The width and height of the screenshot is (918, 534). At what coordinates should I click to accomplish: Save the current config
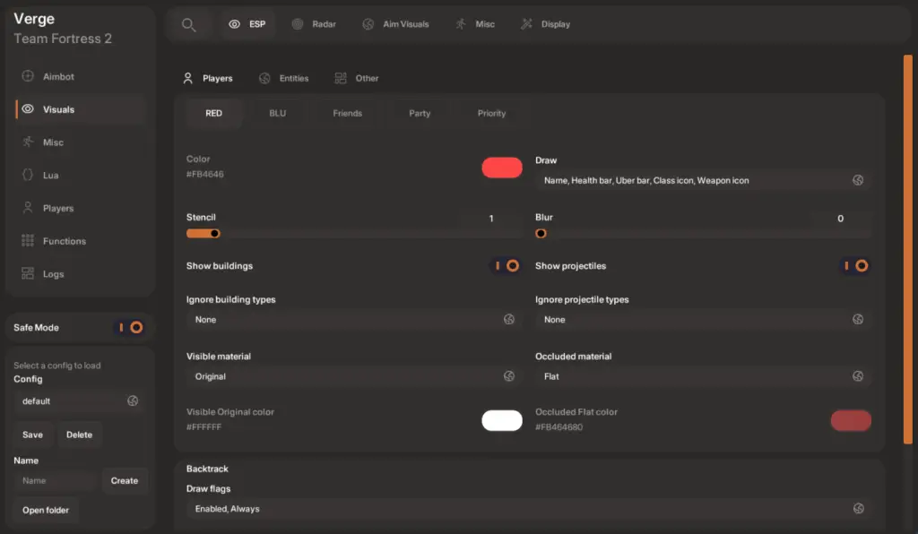33,435
